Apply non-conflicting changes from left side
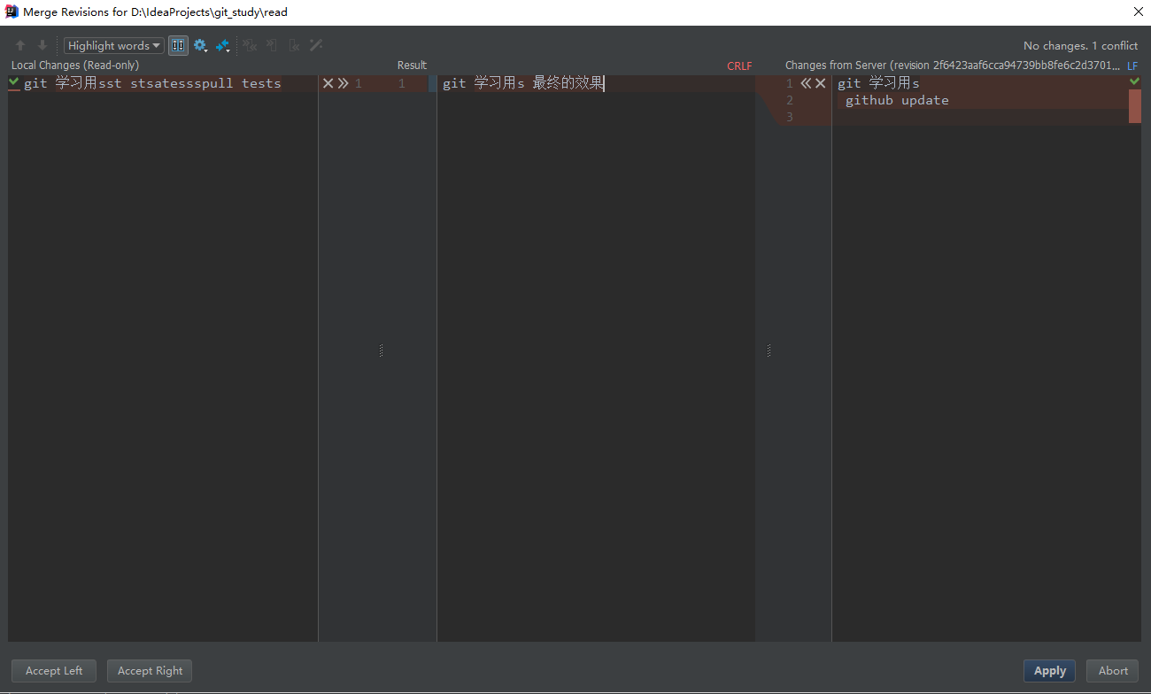Viewport: 1151px width, 694px height. tap(272, 45)
